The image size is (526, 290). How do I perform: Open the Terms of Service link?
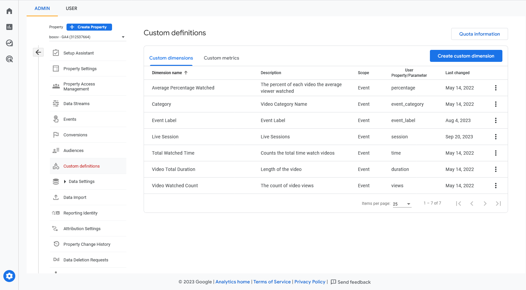(x=272, y=282)
